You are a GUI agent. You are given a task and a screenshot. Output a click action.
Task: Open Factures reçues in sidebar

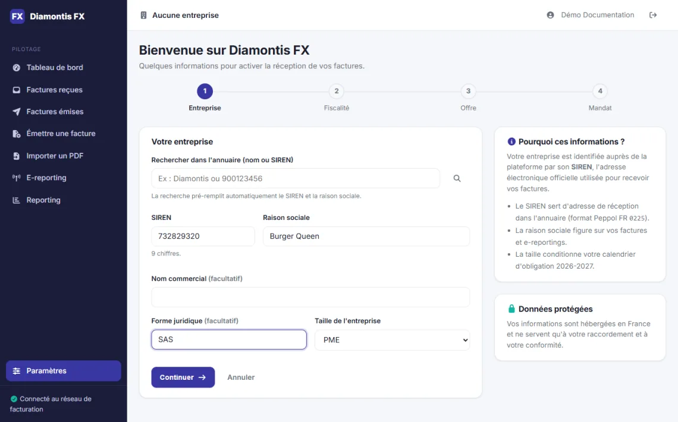[x=64, y=90]
